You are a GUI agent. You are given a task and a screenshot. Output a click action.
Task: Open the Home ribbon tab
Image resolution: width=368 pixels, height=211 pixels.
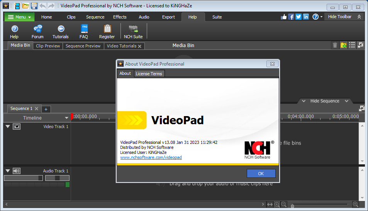(x=46, y=17)
